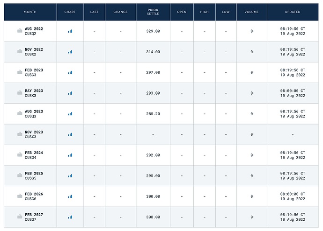This screenshot has height=231, width=323.
Task: Open the chart icon for FEB 2025
Action: pyautogui.click(x=70, y=176)
